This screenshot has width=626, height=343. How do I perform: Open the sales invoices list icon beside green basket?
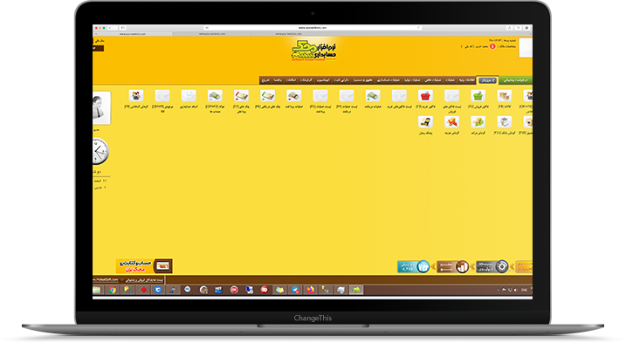(x=451, y=96)
